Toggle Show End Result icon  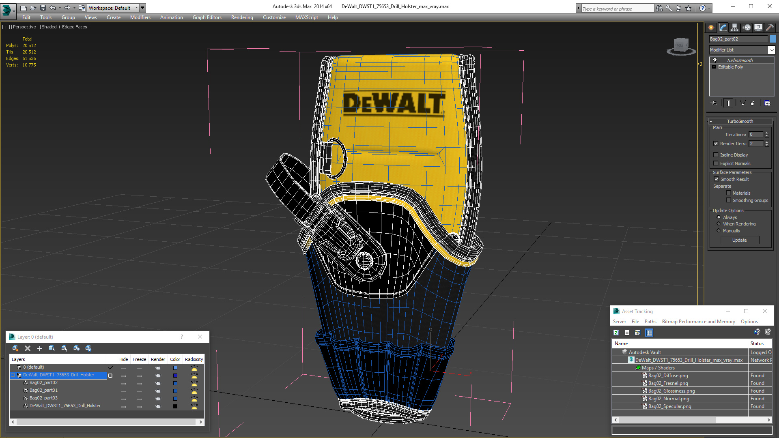(729, 103)
